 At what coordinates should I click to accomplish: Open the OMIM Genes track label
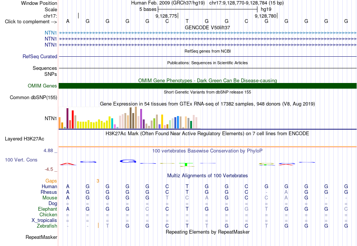42,86
